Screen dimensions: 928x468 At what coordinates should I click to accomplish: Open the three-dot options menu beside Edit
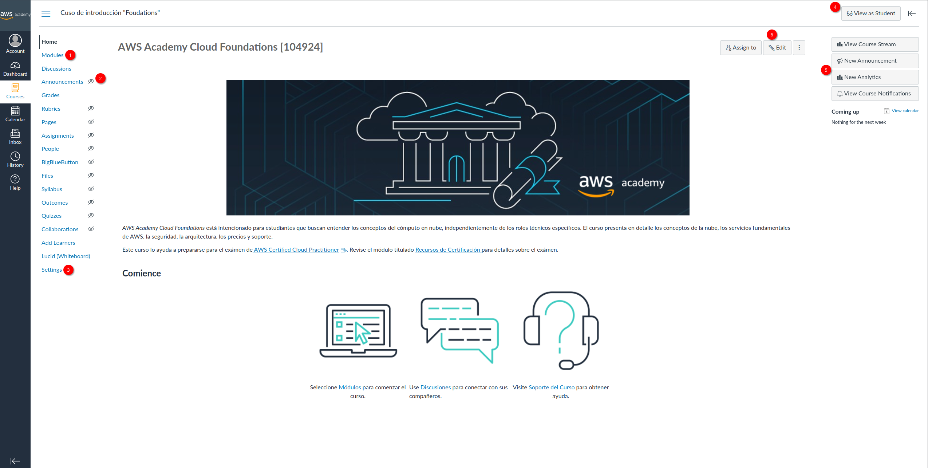pyautogui.click(x=799, y=48)
